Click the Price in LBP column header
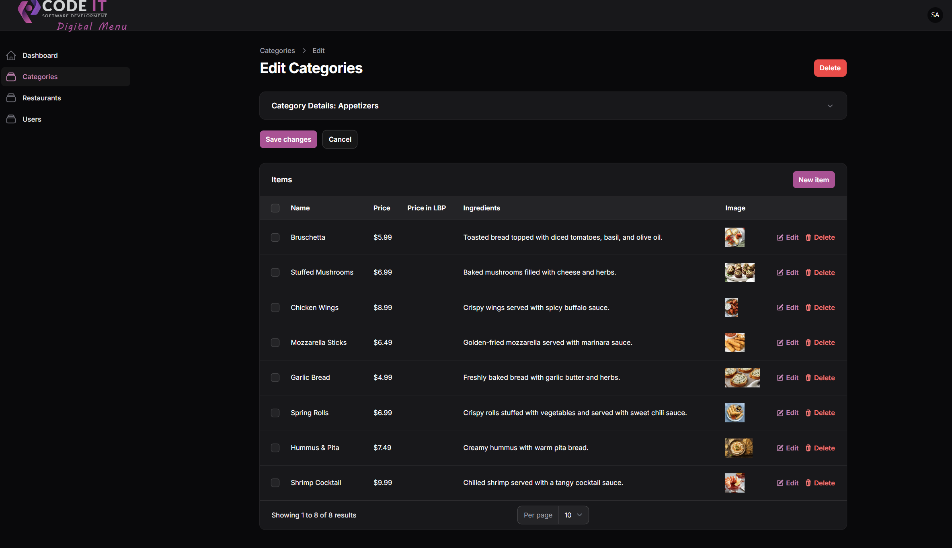The height and width of the screenshot is (548, 952). [x=427, y=208]
